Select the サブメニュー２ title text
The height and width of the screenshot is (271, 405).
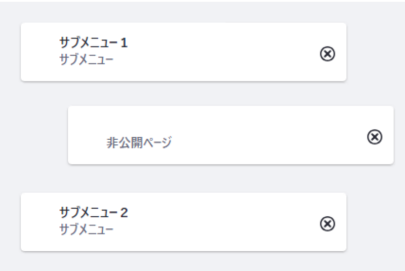93,213
